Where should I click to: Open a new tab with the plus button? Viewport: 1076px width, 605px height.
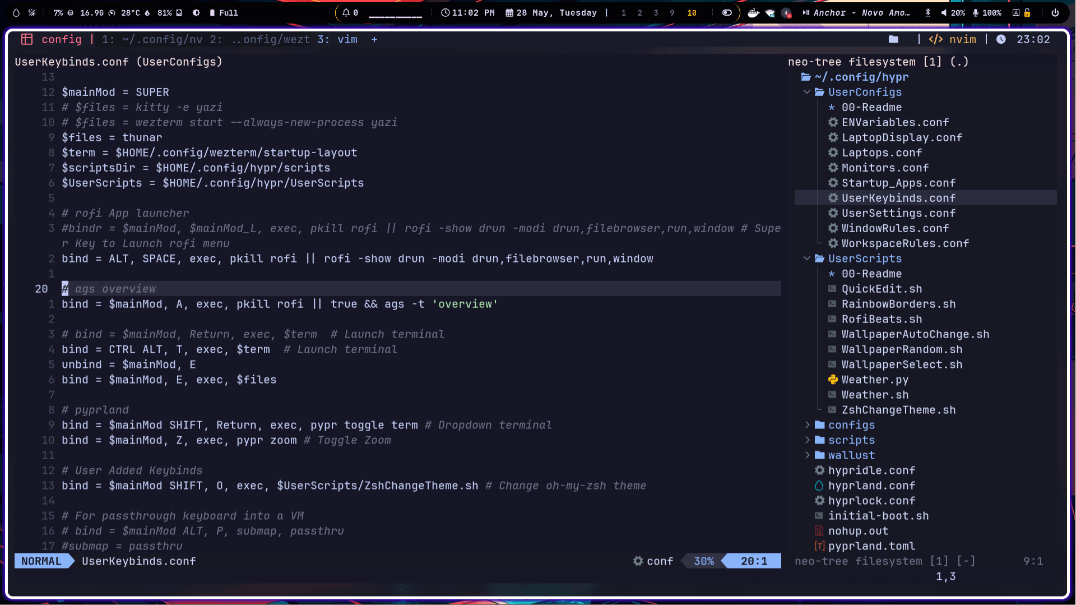coord(374,39)
